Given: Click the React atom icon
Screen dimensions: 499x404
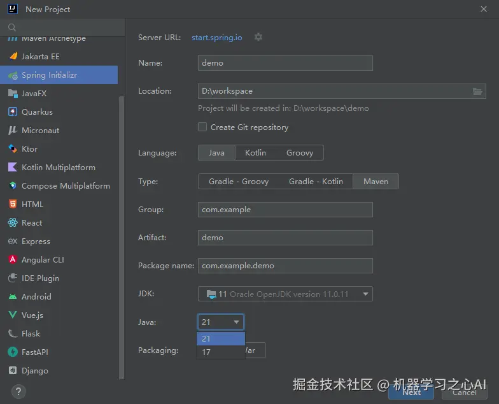Looking at the screenshot, I should point(13,223).
